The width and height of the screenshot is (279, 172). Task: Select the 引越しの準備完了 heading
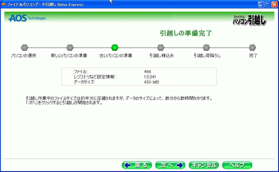point(186,33)
